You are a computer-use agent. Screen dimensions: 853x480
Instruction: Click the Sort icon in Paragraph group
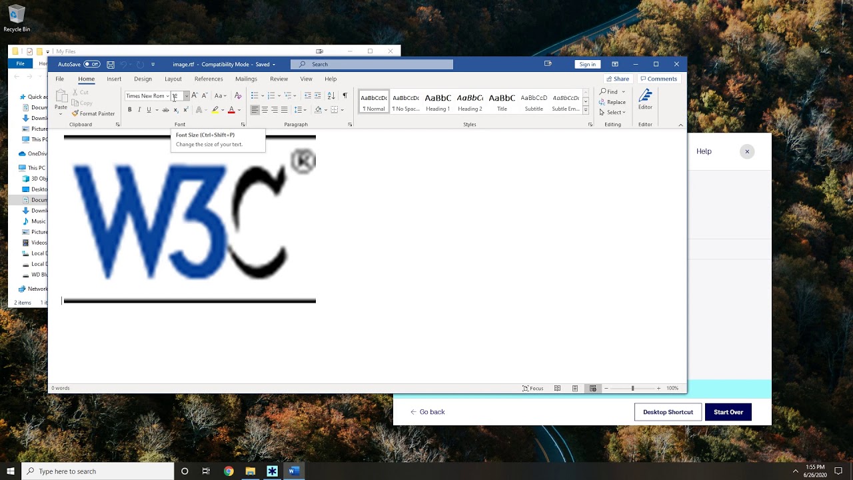pyautogui.click(x=331, y=95)
